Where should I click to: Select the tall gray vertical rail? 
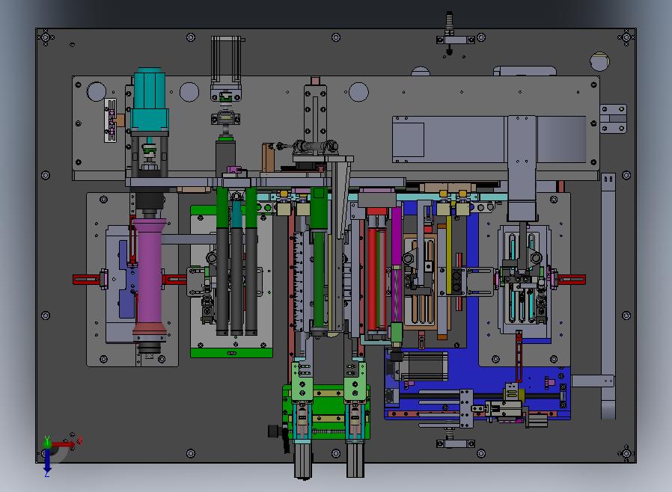point(608,295)
